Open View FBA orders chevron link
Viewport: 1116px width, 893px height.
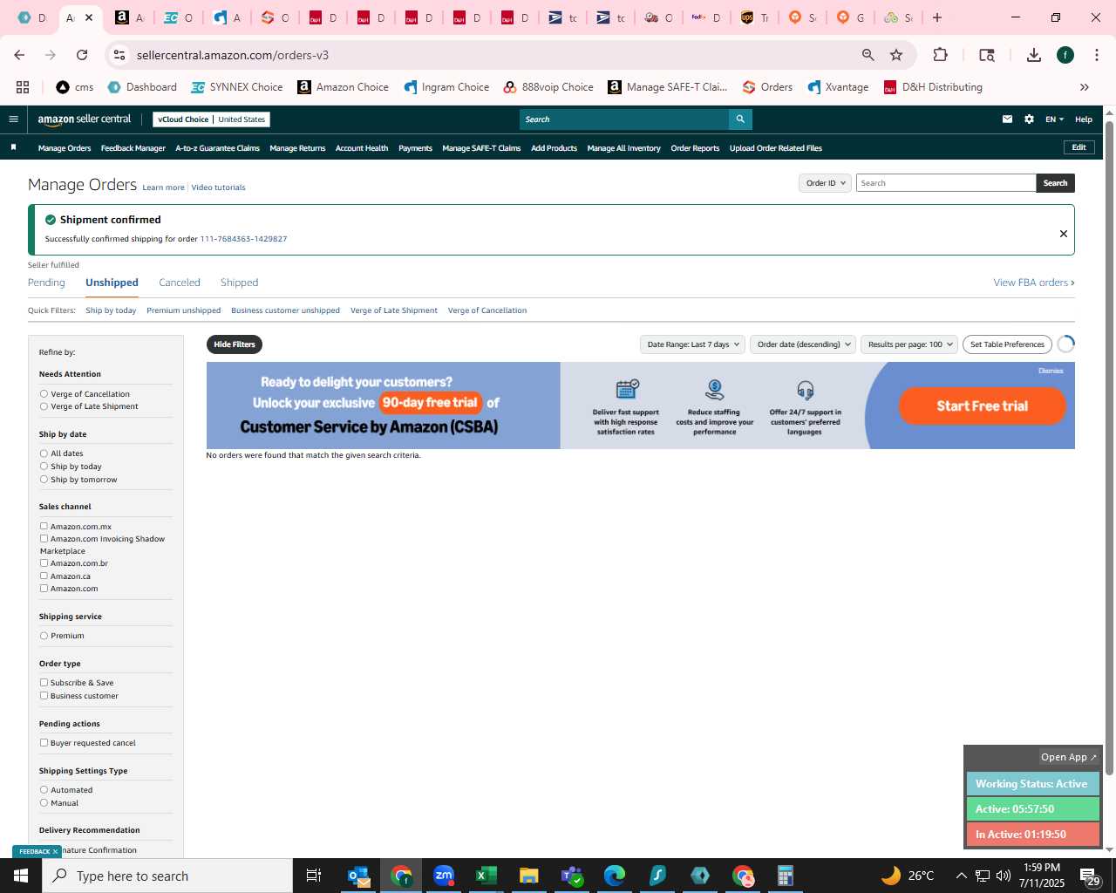pos(1034,283)
